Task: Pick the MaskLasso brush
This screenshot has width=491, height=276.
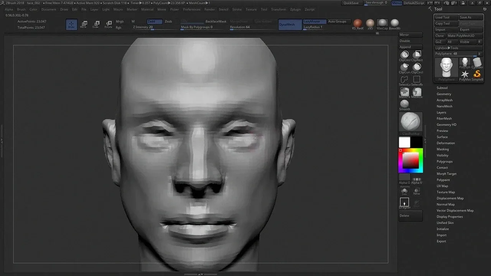Action: [x=417, y=93]
